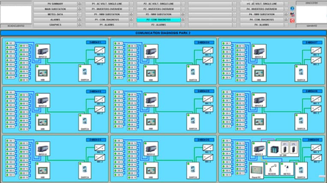
Task: Click the arrow button beside PV SUMMARY
Action: [x=80, y=3]
